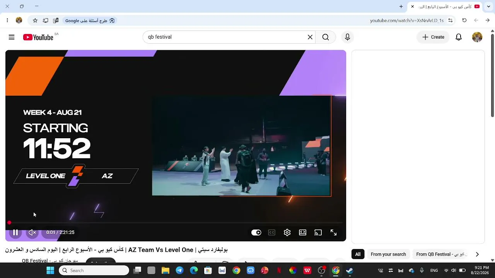Click the Create button

coord(433,37)
